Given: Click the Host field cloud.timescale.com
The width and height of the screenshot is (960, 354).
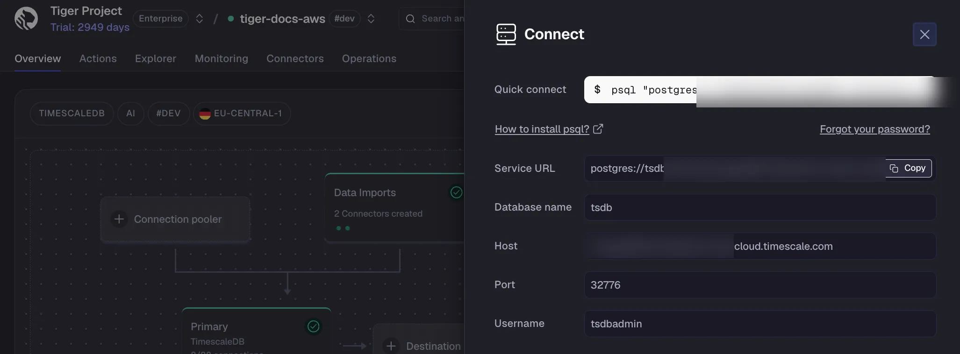Looking at the screenshot, I should pos(760,246).
